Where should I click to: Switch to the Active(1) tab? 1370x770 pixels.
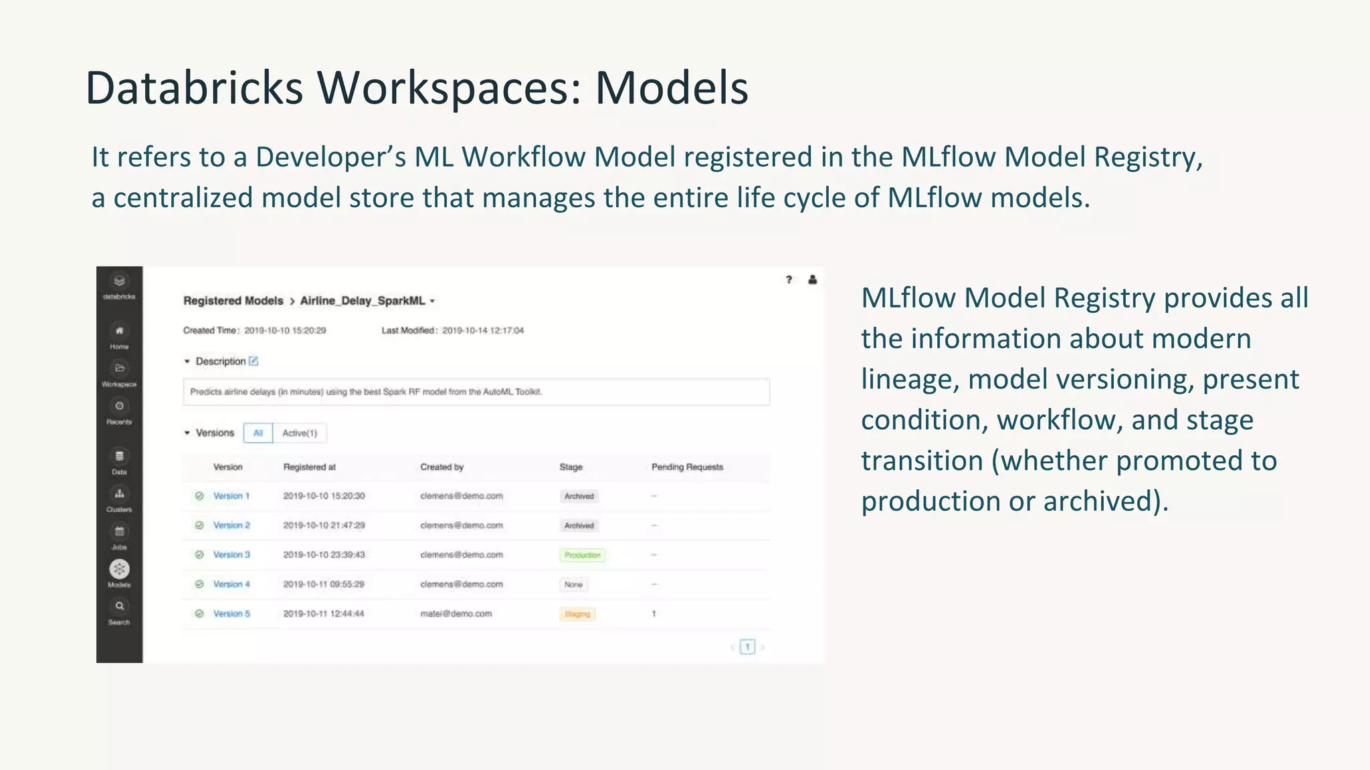point(300,433)
